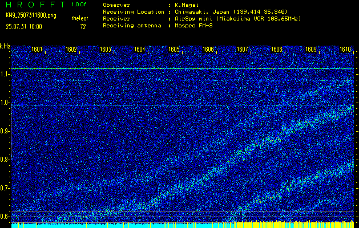359x228 pixels.
Task: Click the 1.1 frequency axis label
Action: (5, 74)
